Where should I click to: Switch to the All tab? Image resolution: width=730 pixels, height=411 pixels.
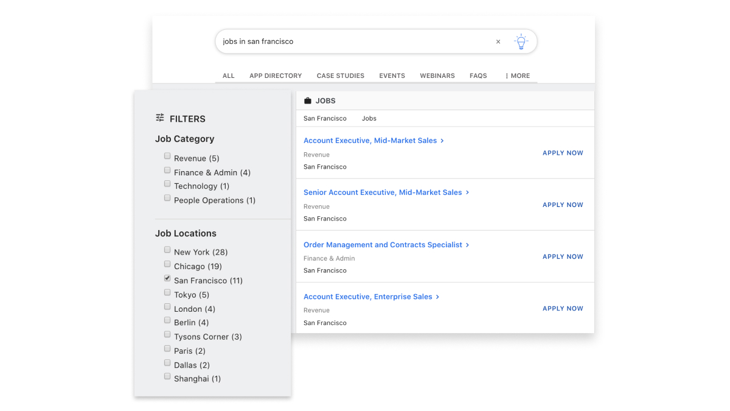[229, 76]
